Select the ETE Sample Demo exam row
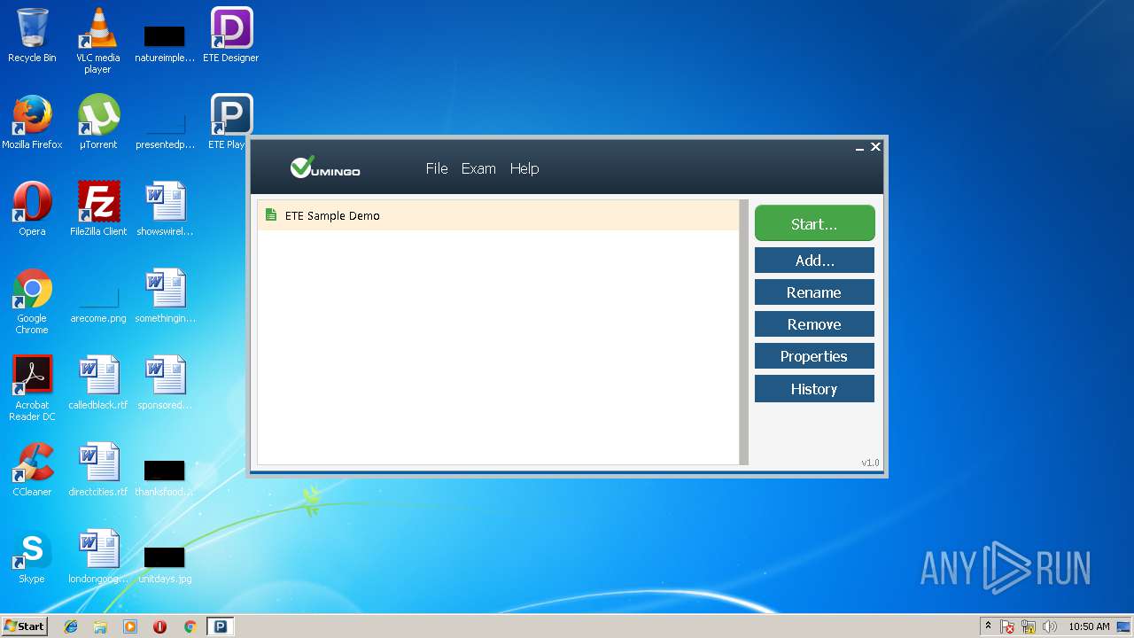Viewport: 1134px width, 638px height. point(498,215)
